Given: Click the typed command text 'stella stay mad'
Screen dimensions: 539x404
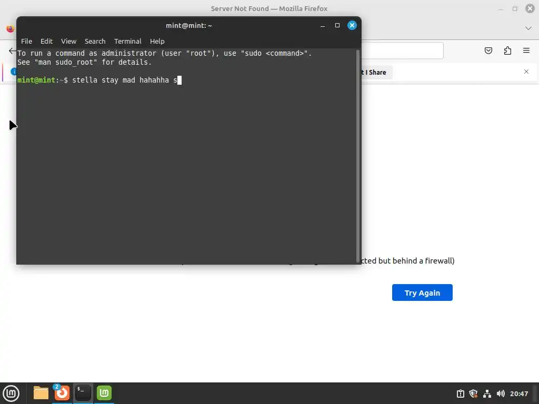Looking at the screenshot, I should [x=104, y=80].
